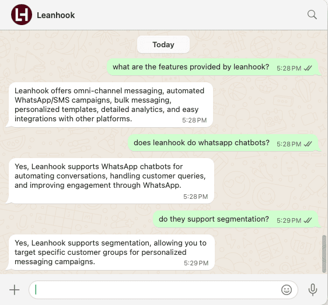Click 5:28 PM timestamp on omni-channel reply
Viewport: 328px width, 305px height.
pyautogui.click(x=194, y=120)
